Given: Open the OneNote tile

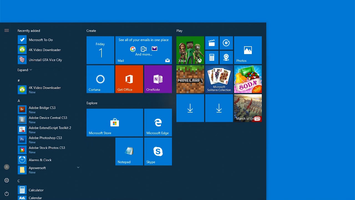Looking at the screenshot, I should [x=158, y=79].
